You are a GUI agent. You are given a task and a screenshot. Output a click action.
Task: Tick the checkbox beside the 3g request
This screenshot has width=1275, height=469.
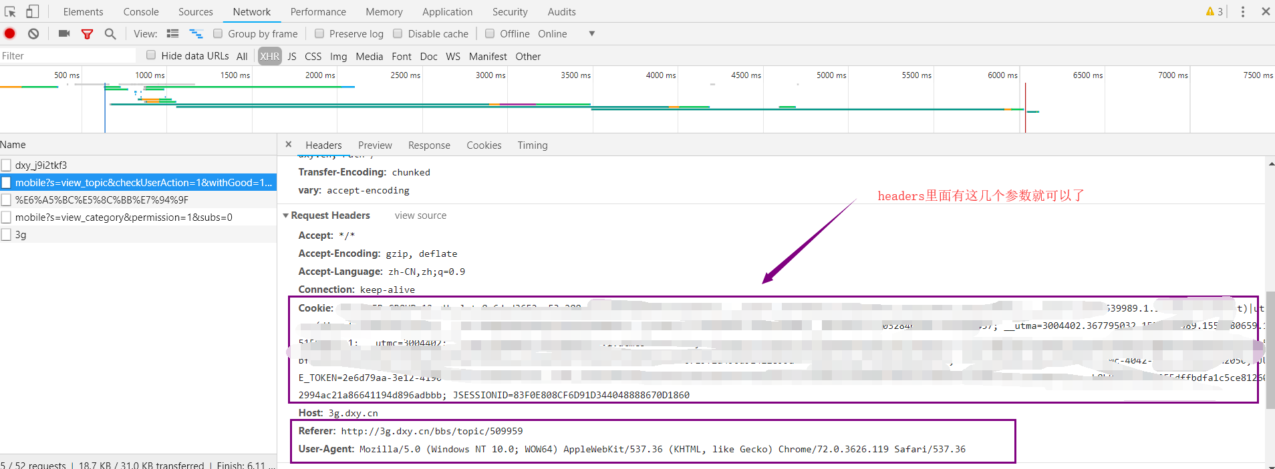click(x=6, y=234)
